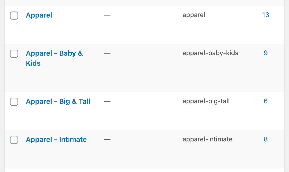
Task: Click the description dash for Baby & Kids
Action: coord(107,53)
